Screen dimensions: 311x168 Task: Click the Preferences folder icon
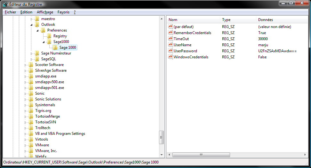click(43, 30)
